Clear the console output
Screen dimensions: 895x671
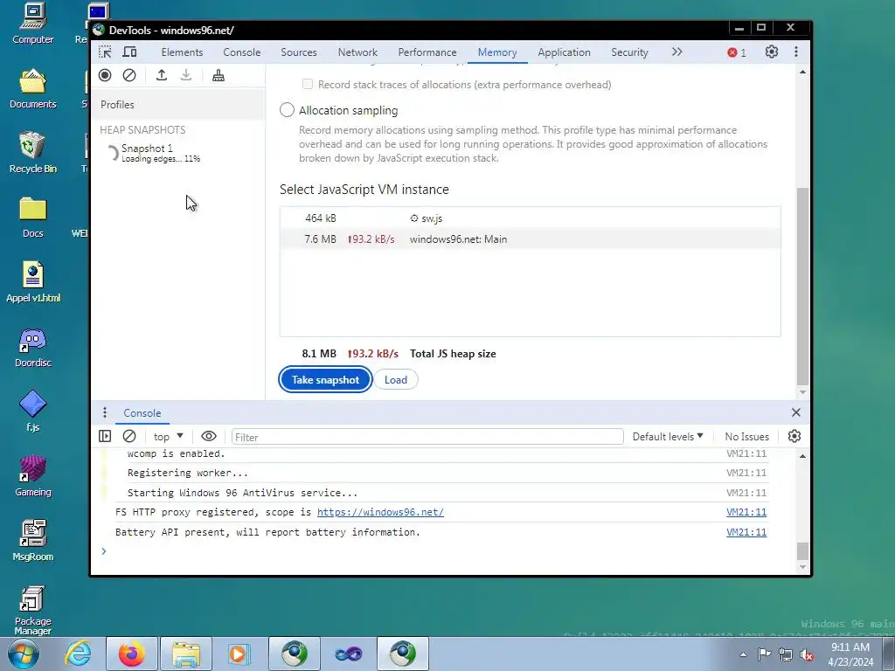tap(129, 437)
